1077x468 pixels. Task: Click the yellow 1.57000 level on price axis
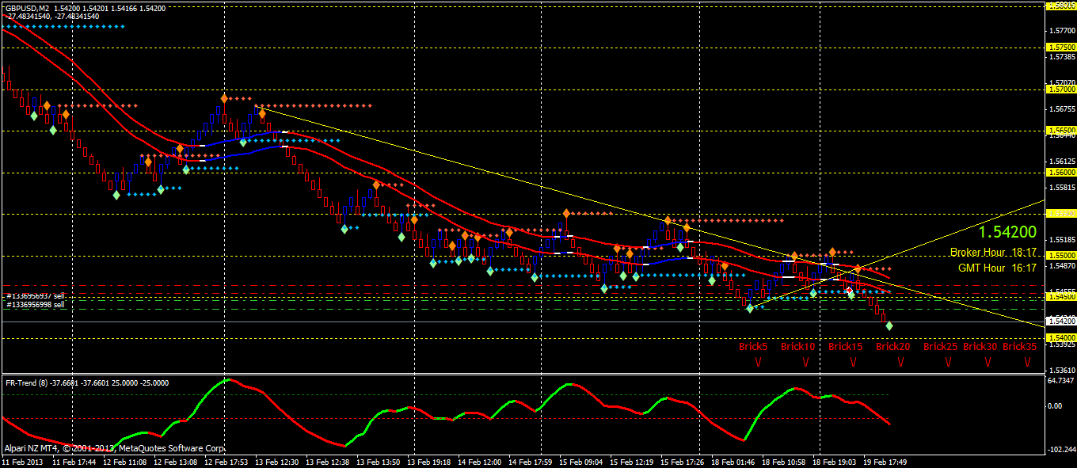coord(1060,89)
